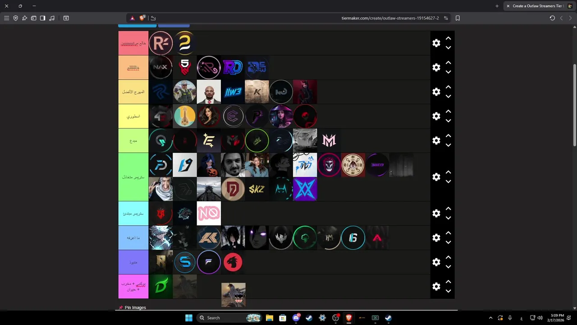Move the مبدع tier row down

point(448,145)
